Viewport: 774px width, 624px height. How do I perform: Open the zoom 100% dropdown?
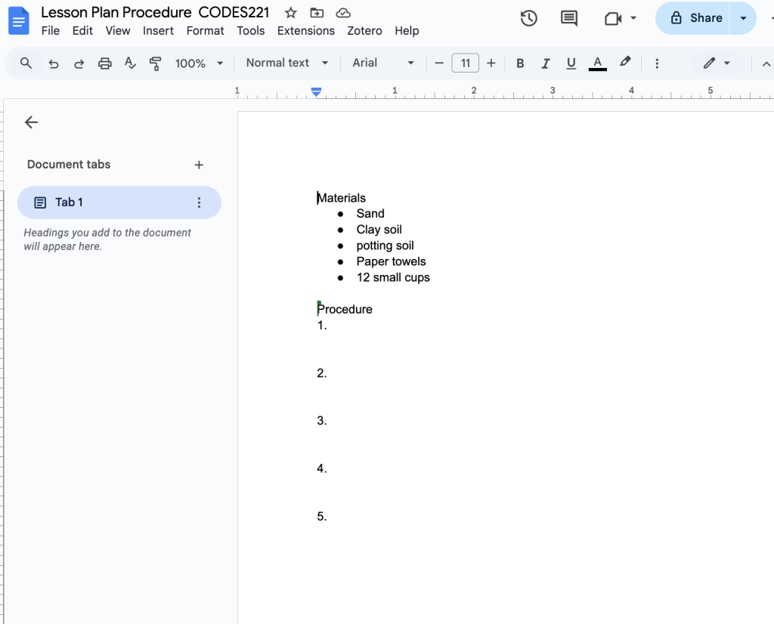(199, 63)
